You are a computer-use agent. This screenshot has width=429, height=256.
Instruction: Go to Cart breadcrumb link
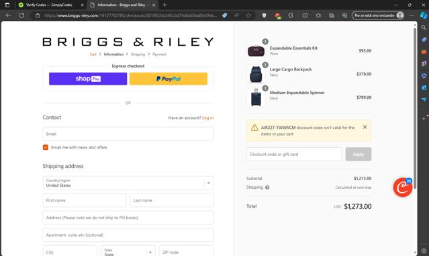pos(93,54)
